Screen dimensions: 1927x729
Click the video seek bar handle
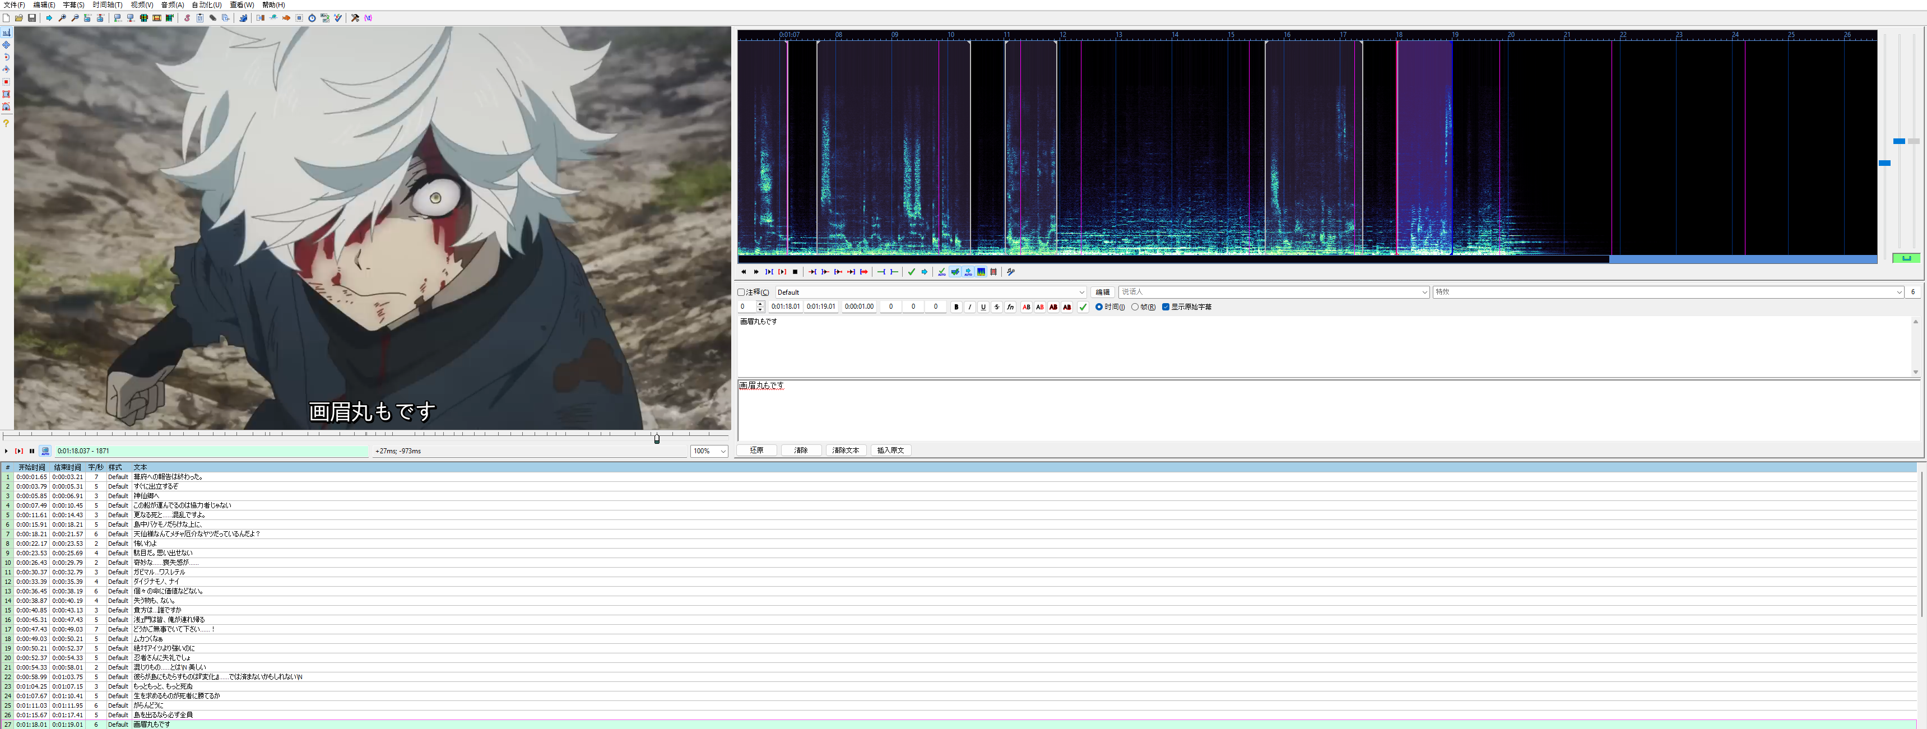pos(657,439)
